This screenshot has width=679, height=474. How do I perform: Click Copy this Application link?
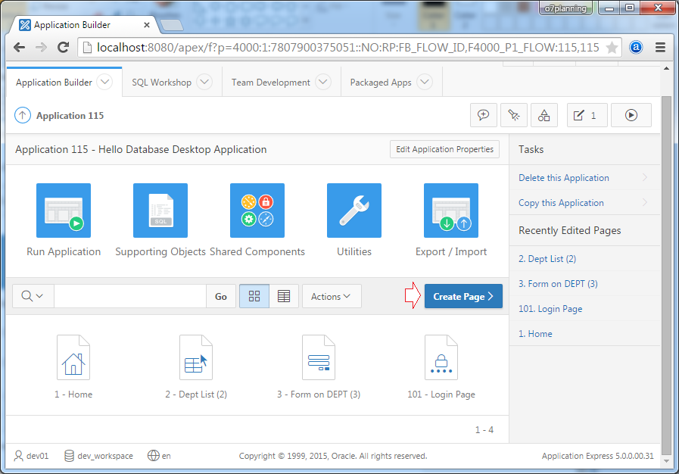click(561, 203)
